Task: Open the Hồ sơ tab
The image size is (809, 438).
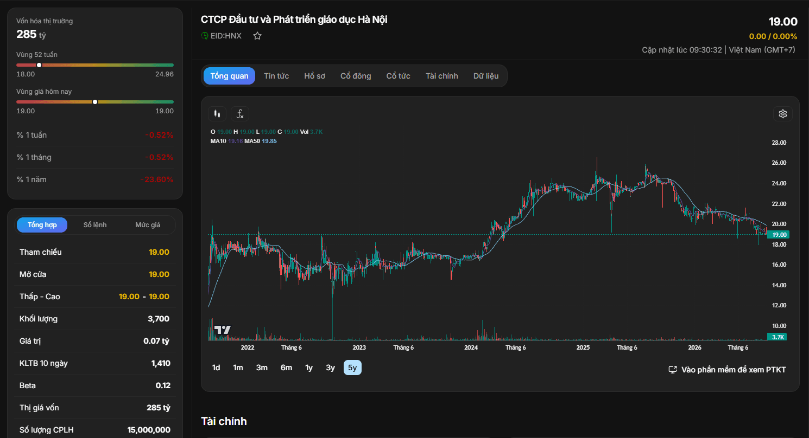Action: click(315, 76)
